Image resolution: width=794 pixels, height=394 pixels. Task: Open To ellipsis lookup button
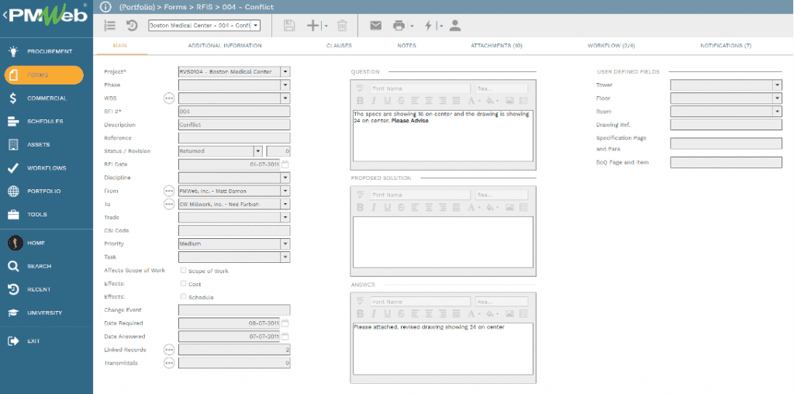pos(169,204)
